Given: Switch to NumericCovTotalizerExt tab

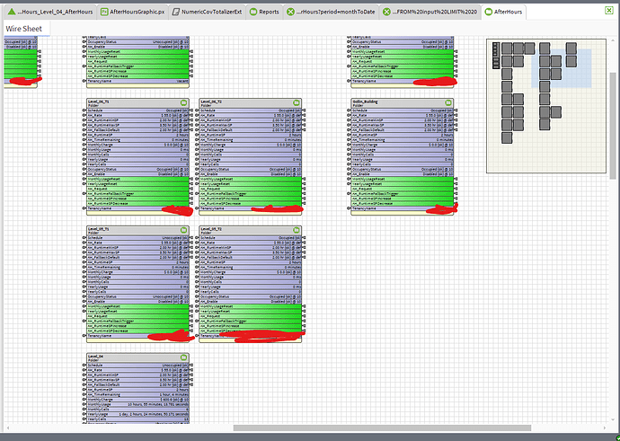Looking at the screenshot, I should click(207, 12).
